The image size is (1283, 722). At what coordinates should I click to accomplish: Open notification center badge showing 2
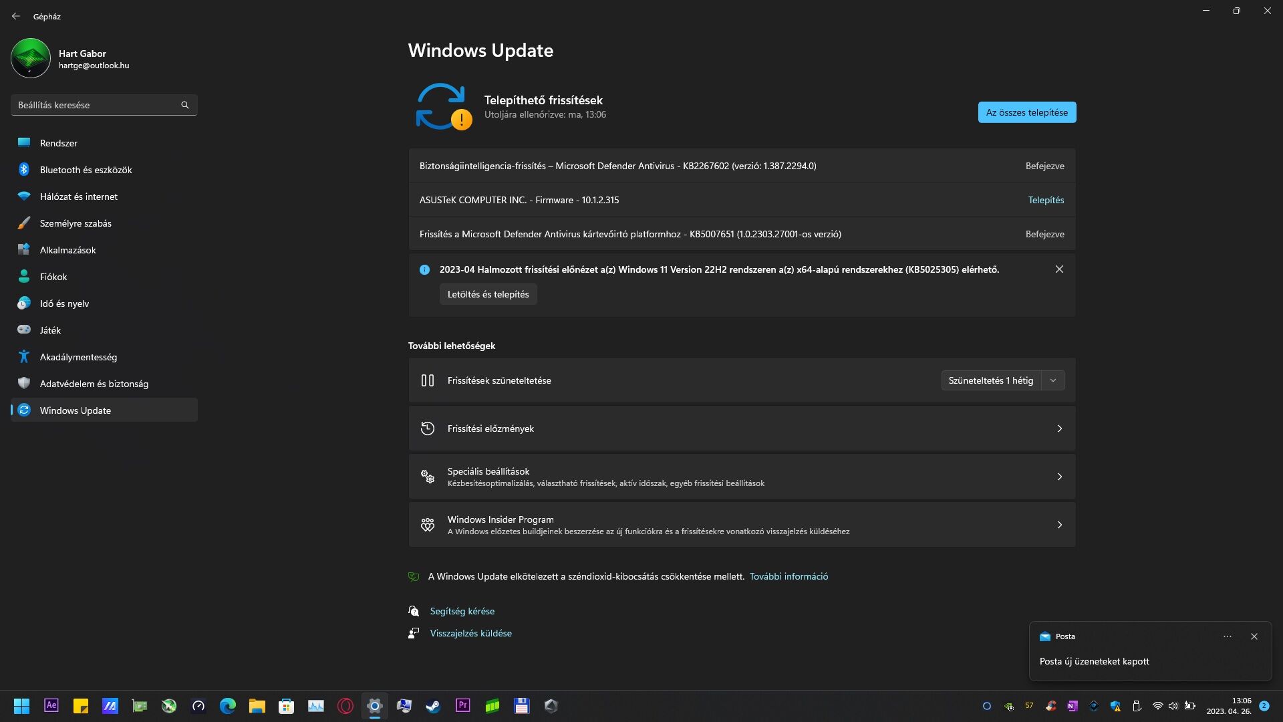pyautogui.click(x=1264, y=706)
